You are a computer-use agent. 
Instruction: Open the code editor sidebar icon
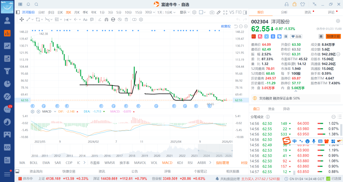point(7,147)
